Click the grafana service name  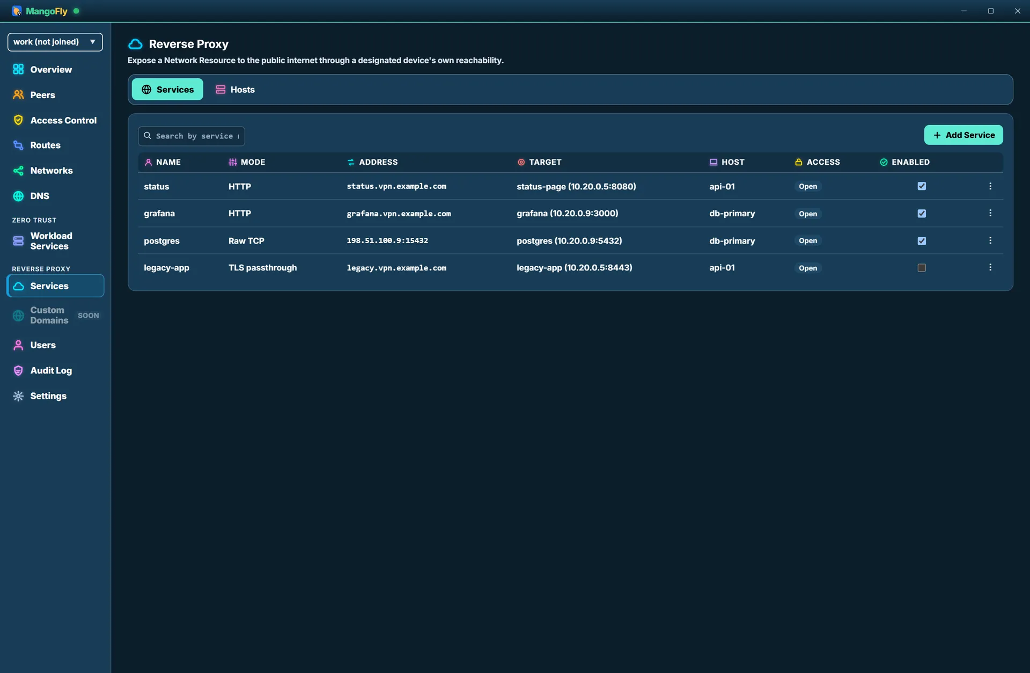[x=159, y=213]
